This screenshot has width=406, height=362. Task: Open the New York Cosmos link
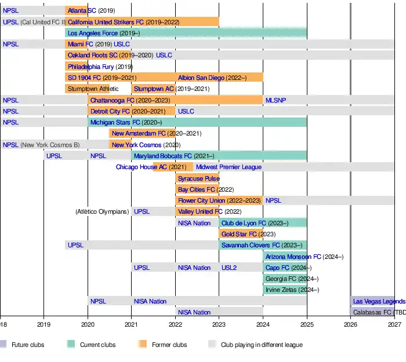tap(136, 145)
